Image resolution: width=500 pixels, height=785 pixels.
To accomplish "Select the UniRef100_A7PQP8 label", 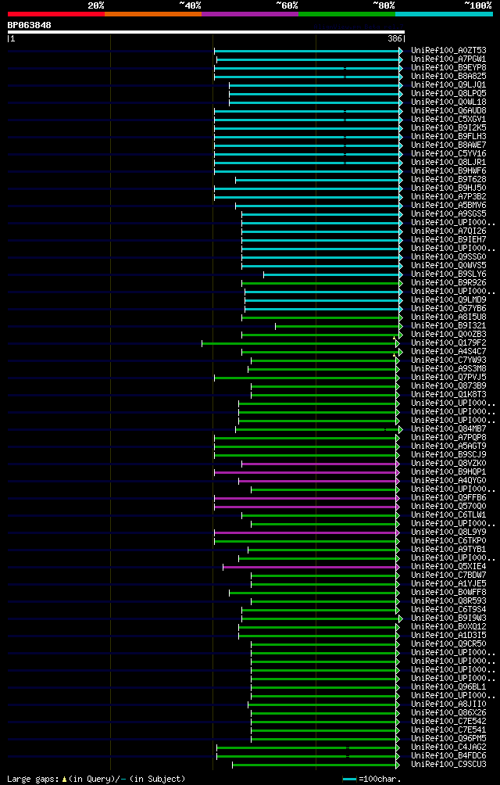I will click(x=448, y=437).
